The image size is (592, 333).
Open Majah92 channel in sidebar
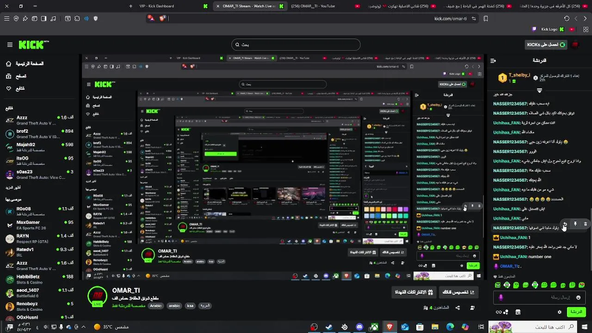click(39, 147)
